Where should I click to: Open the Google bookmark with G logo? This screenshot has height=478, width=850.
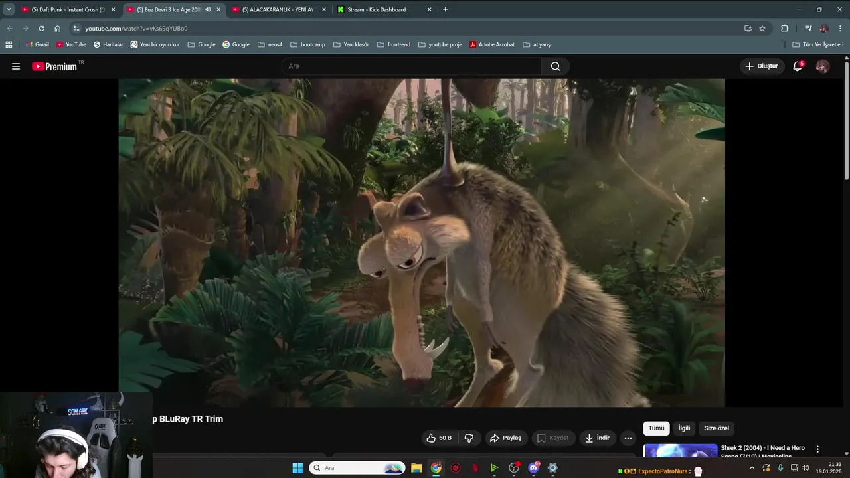236,44
